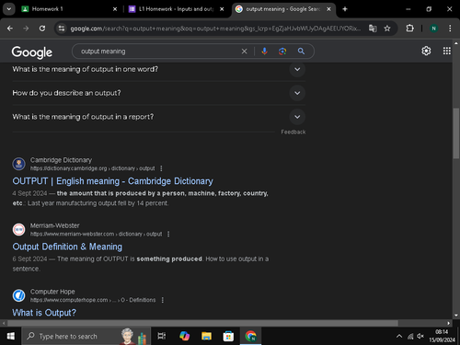460x345 pixels.
Task: Open more options for Cambridge Dictionary result
Action: tap(161, 168)
